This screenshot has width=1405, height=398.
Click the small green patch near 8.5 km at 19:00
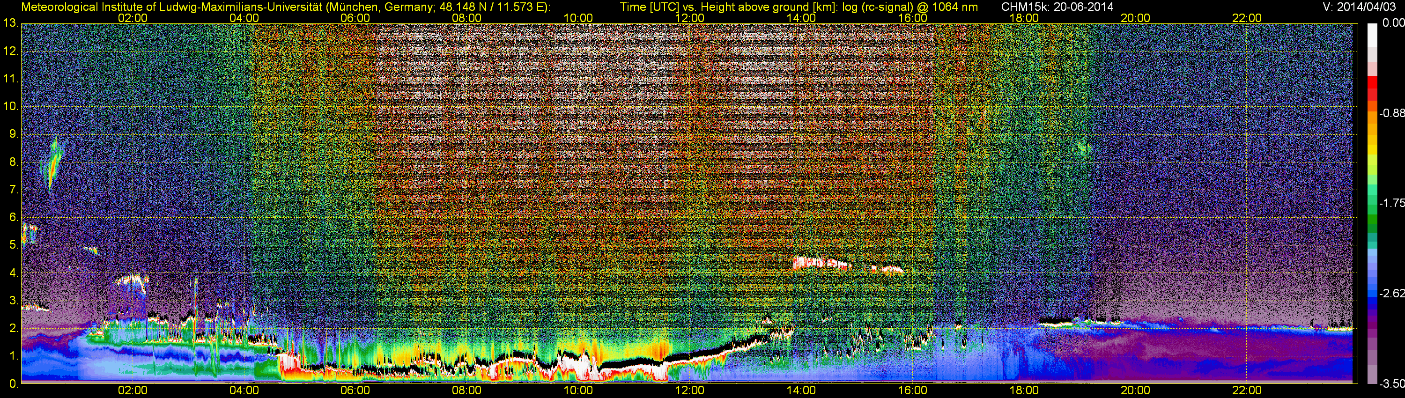tap(1083, 148)
